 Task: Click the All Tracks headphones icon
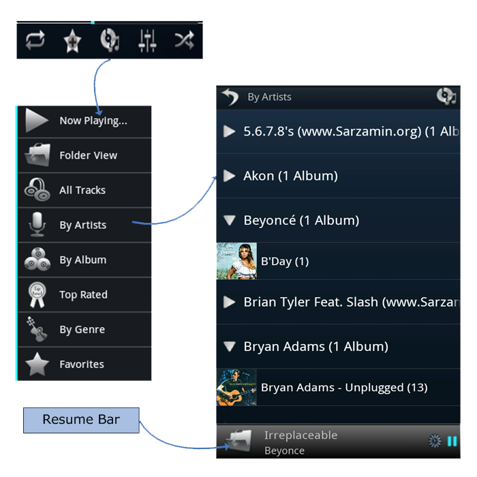tap(37, 190)
